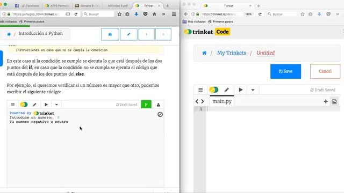Go to home icon in left browser toolbar
Viewport: 344px width, 193px height.
pos(154,14)
